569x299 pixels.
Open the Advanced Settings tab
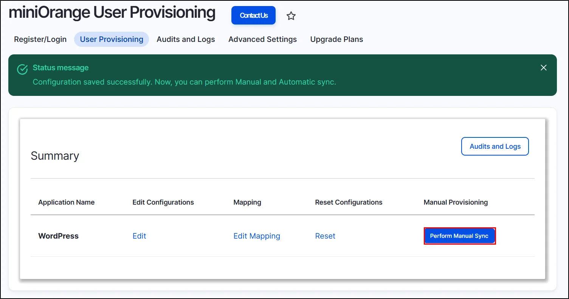[x=262, y=39]
